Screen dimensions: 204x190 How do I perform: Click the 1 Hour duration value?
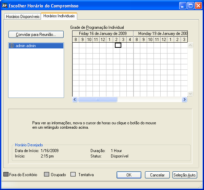point(116,151)
